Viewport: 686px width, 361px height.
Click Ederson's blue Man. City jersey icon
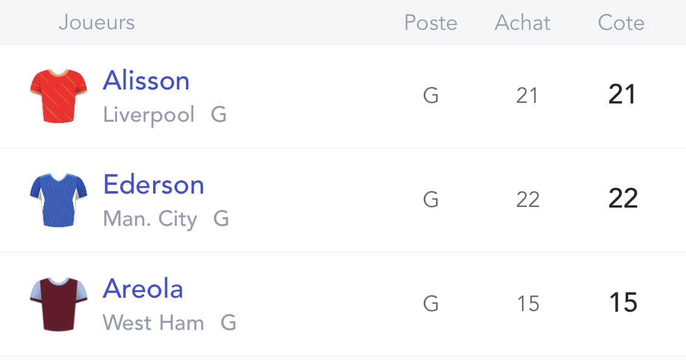click(x=59, y=200)
